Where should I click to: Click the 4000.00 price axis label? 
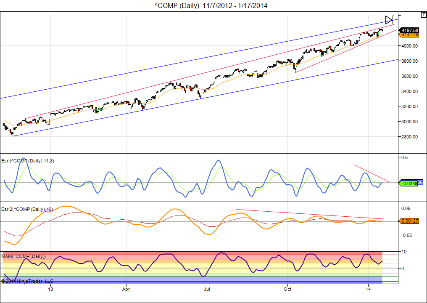410,46
